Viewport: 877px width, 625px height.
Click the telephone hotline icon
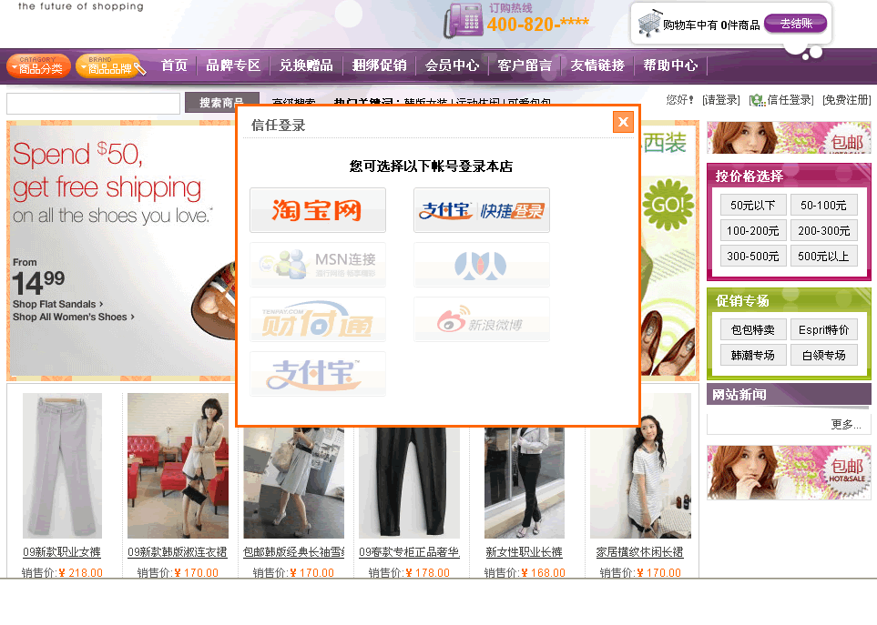tap(464, 20)
